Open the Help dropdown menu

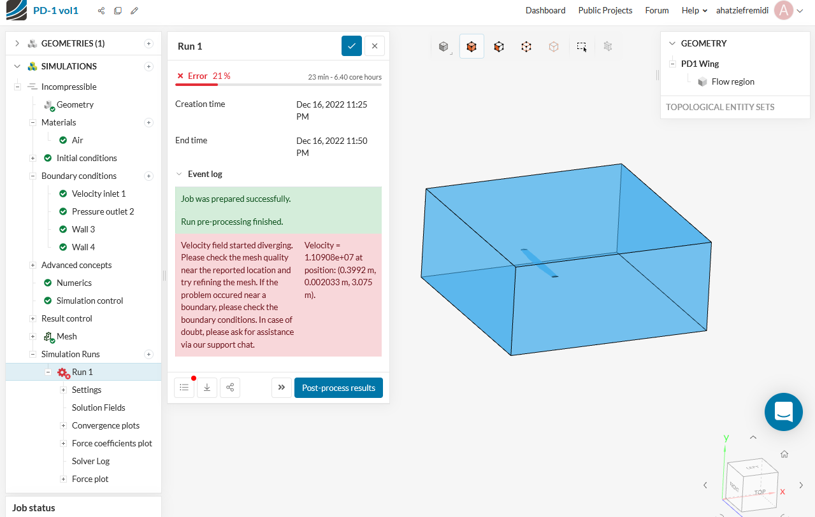point(693,10)
